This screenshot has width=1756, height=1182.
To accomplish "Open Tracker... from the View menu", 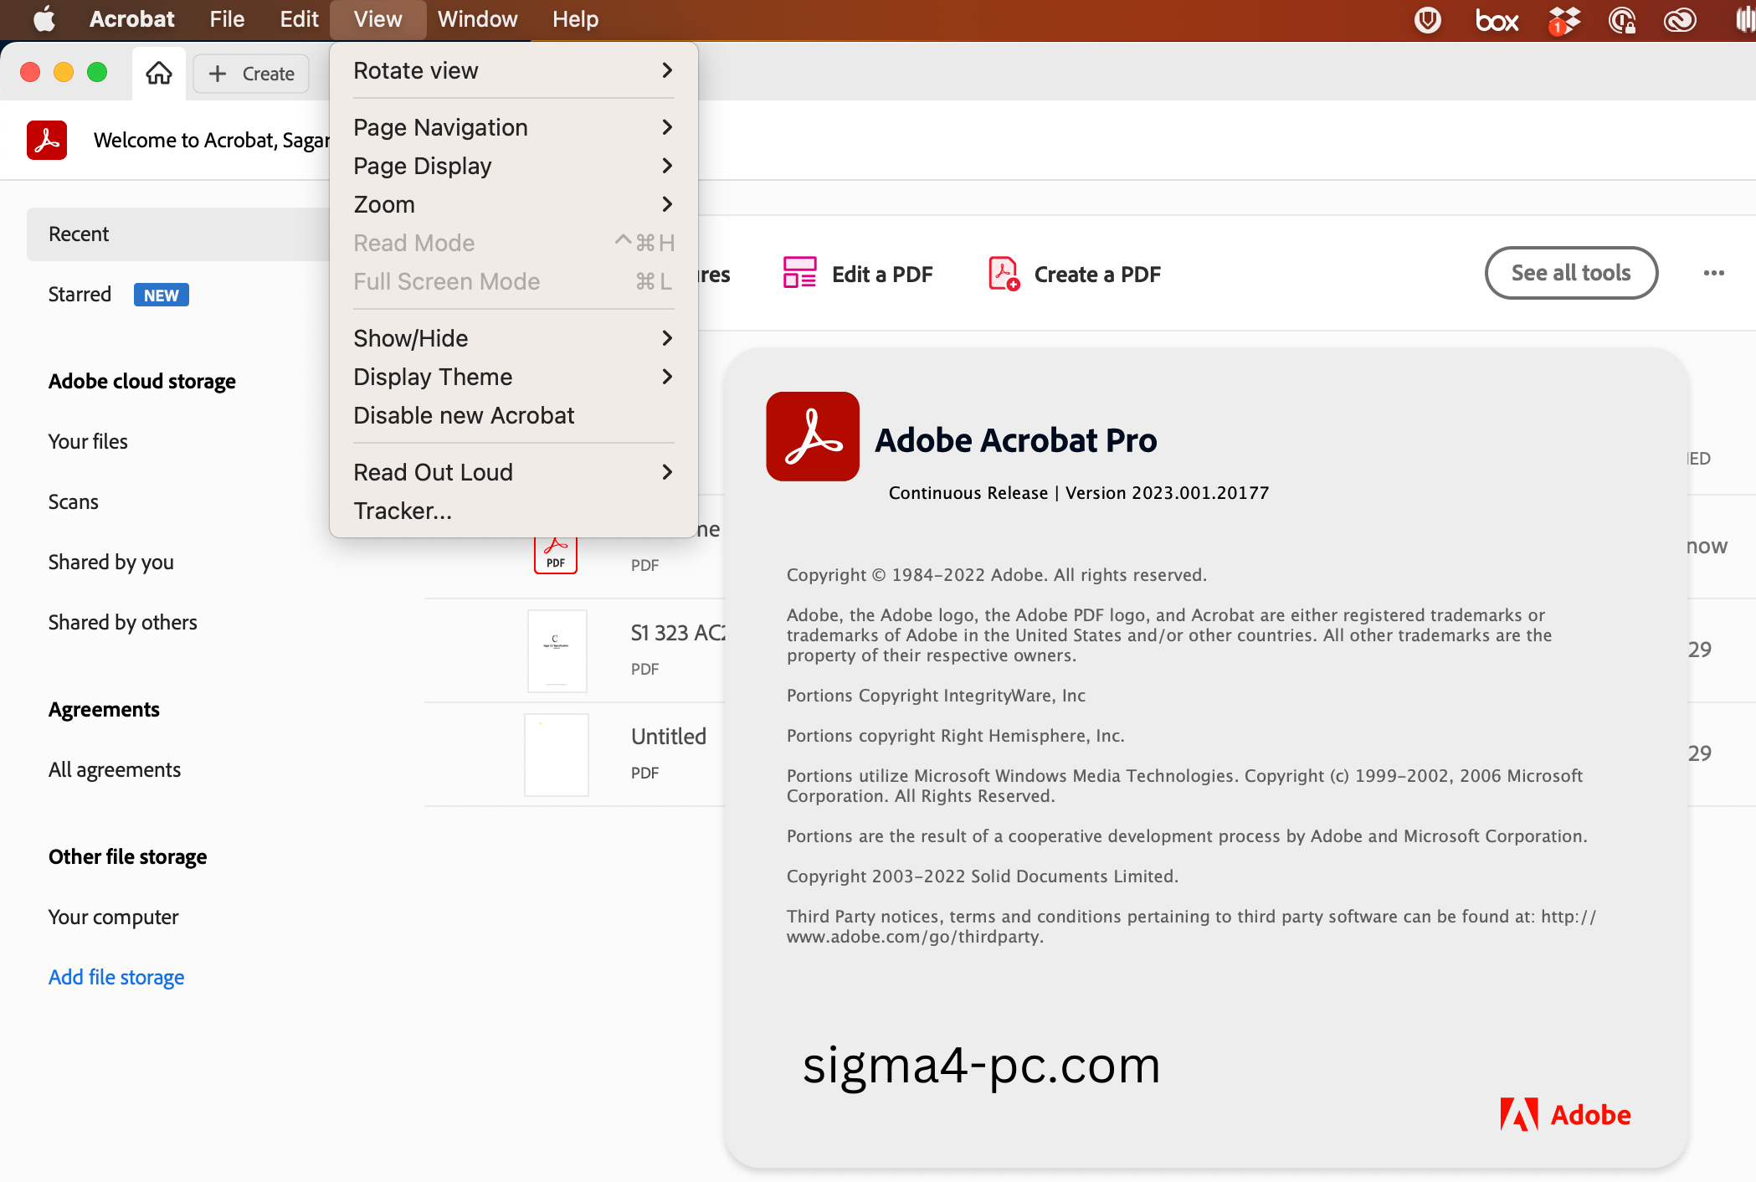I will (514, 511).
